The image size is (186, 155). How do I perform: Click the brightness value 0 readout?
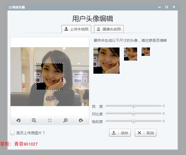click(x=164, y=106)
